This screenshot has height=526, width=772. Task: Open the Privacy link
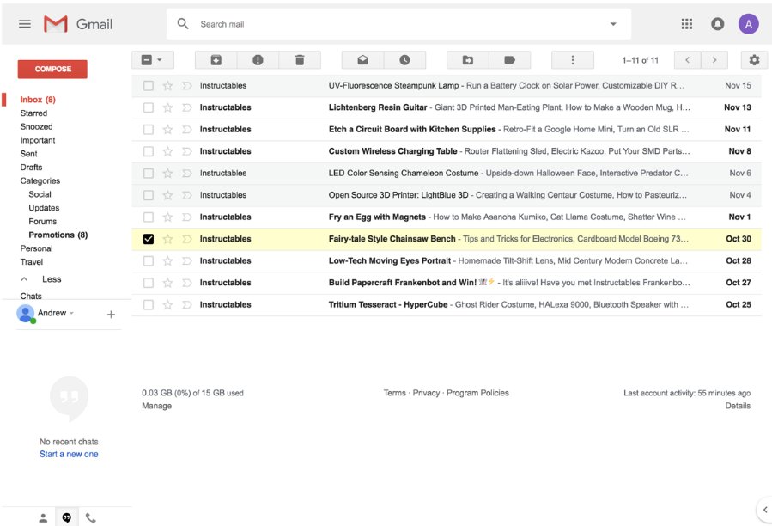tap(426, 393)
